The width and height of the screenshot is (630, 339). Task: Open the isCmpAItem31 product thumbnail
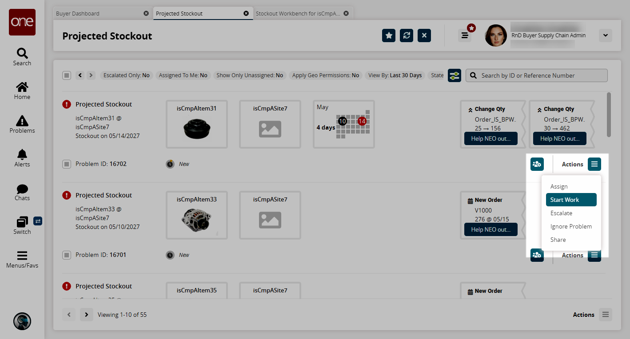[197, 124]
